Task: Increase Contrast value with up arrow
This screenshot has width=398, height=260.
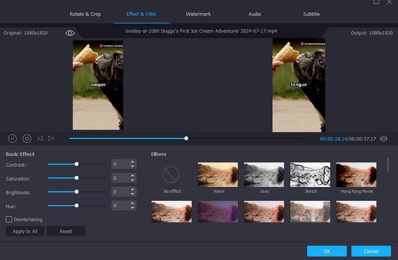Action: point(132,162)
